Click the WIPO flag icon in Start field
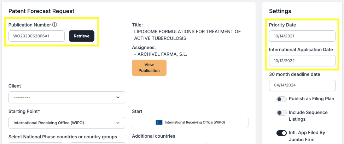Viewport: 344px width, 144px height. [x=159, y=122]
